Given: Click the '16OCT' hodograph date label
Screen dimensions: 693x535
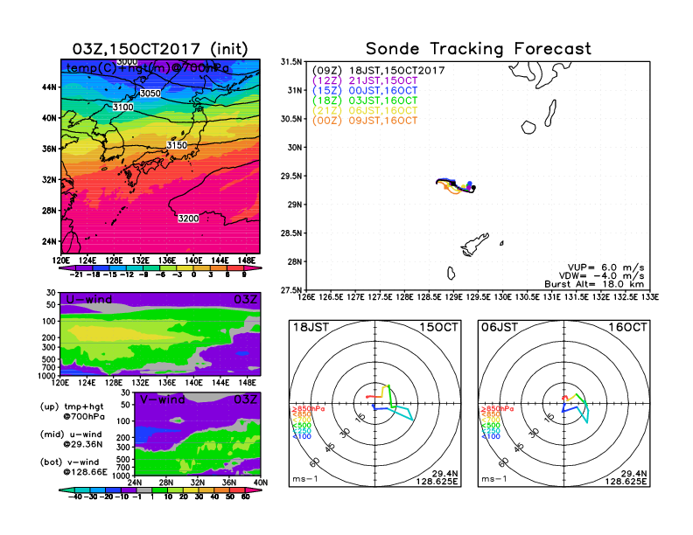Looking at the screenshot, I should (x=627, y=327).
